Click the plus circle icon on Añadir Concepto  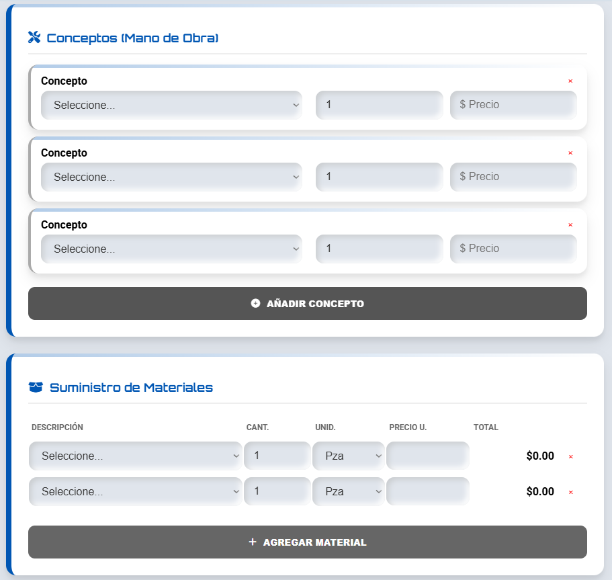click(x=255, y=304)
